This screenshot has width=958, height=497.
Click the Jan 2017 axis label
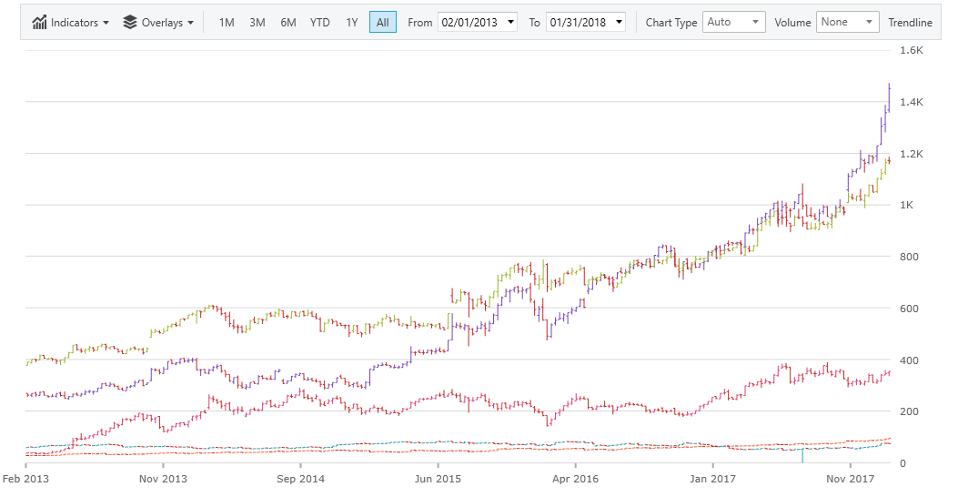713,479
